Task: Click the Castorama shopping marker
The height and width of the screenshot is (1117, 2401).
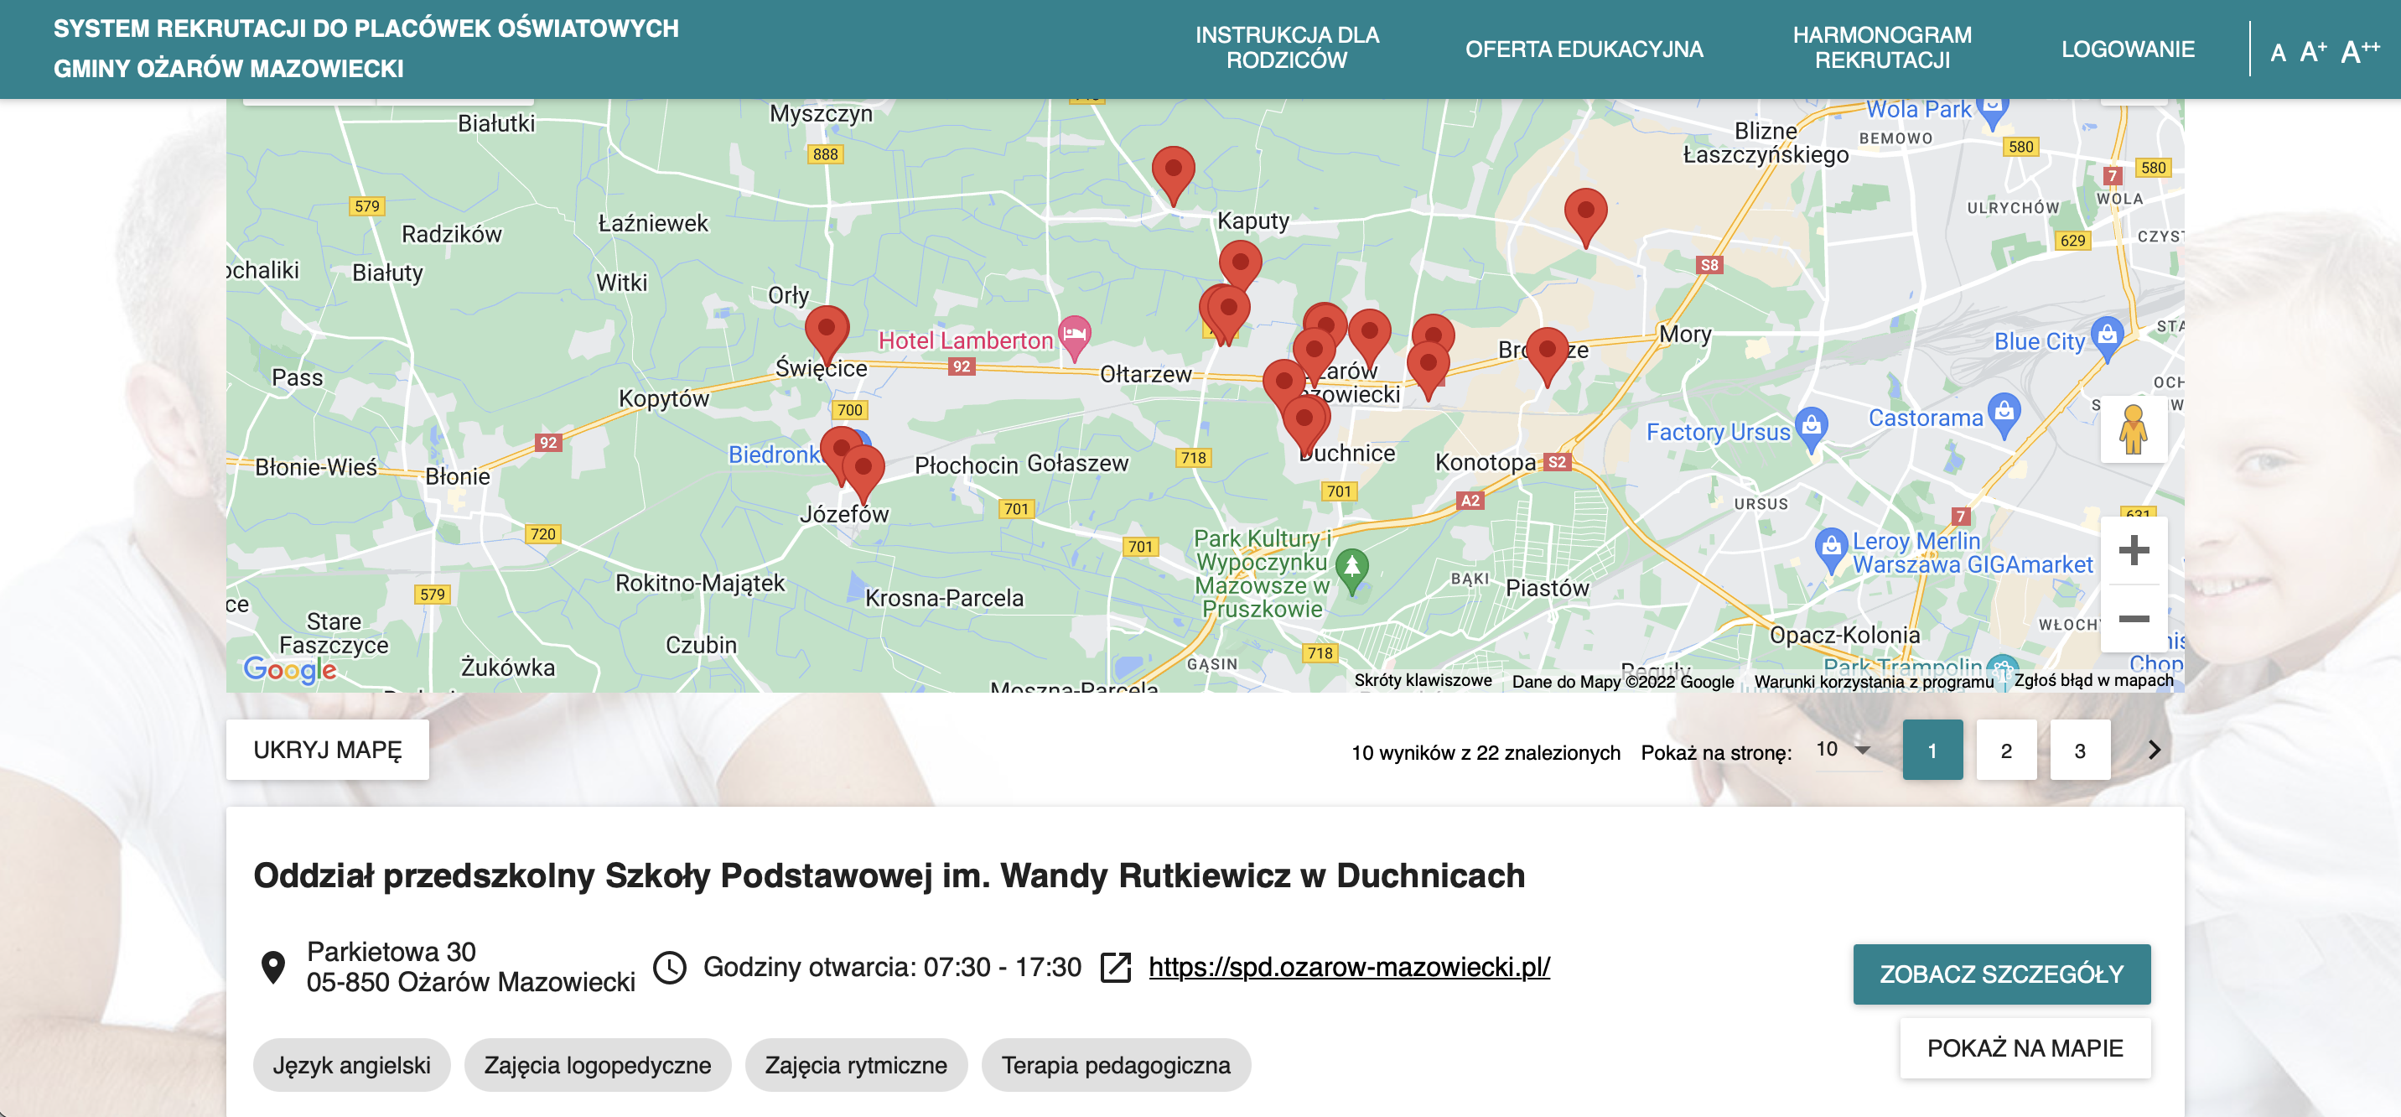Action: [x=2003, y=415]
